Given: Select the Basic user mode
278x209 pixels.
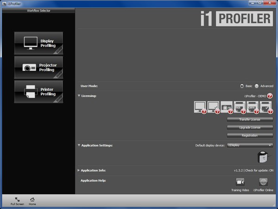Looking at the screenshot, I should [242, 86].
